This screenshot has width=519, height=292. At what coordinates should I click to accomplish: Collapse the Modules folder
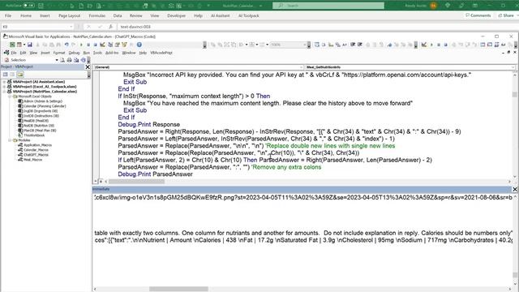coord(10,140)
